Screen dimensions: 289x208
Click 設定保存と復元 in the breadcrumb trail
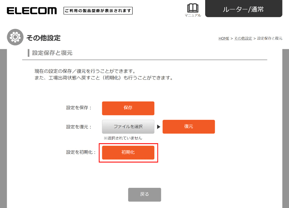[x=270, y=38]
